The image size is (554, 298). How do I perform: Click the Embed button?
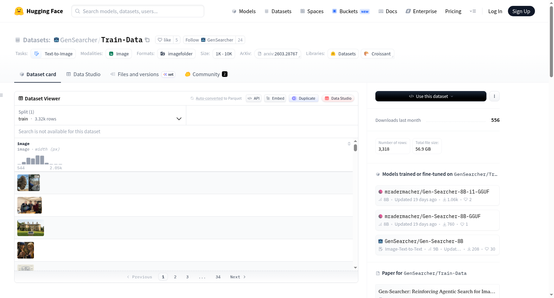[275, 98]
